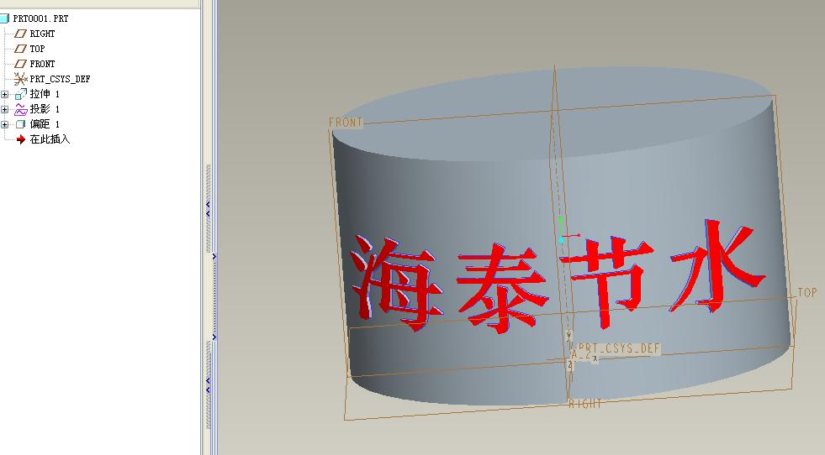The height and width of the screenshot is (455, 825).
Task: Expand the 投影 1 feature node
Action: click(x=5, y=109)
